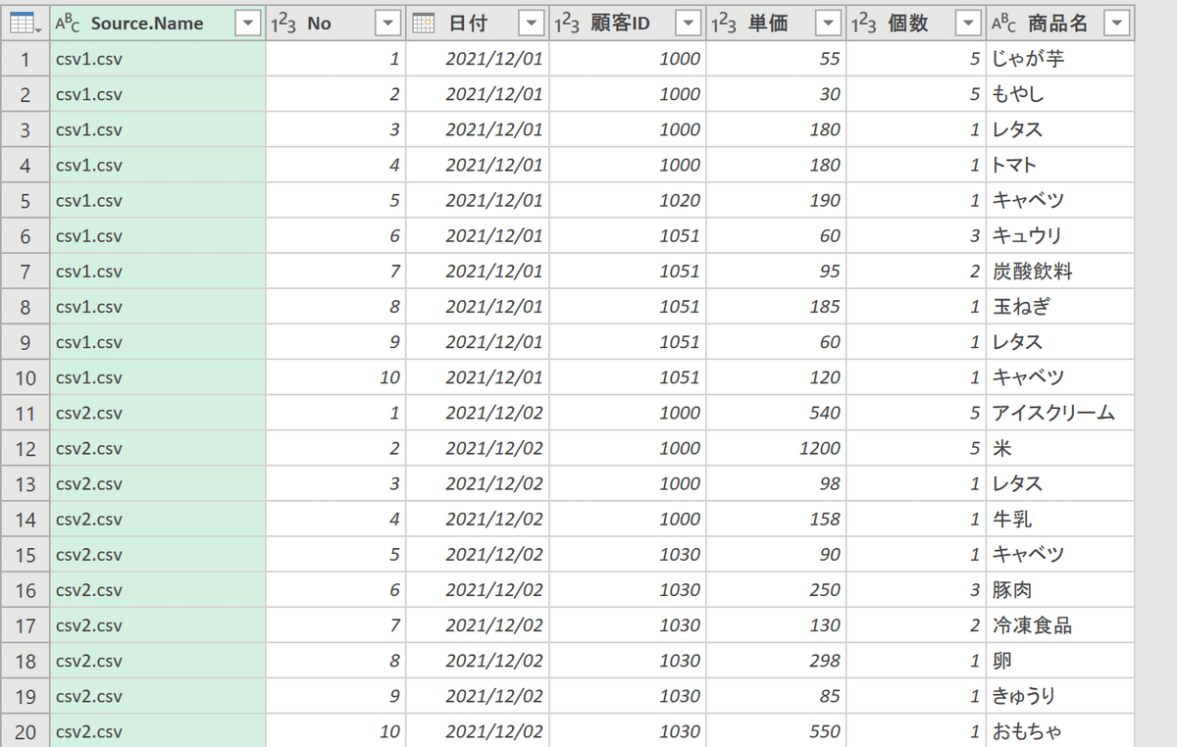The image size is (1177, 747).
Task: Select the 単価 column header label
Action: 767,24
